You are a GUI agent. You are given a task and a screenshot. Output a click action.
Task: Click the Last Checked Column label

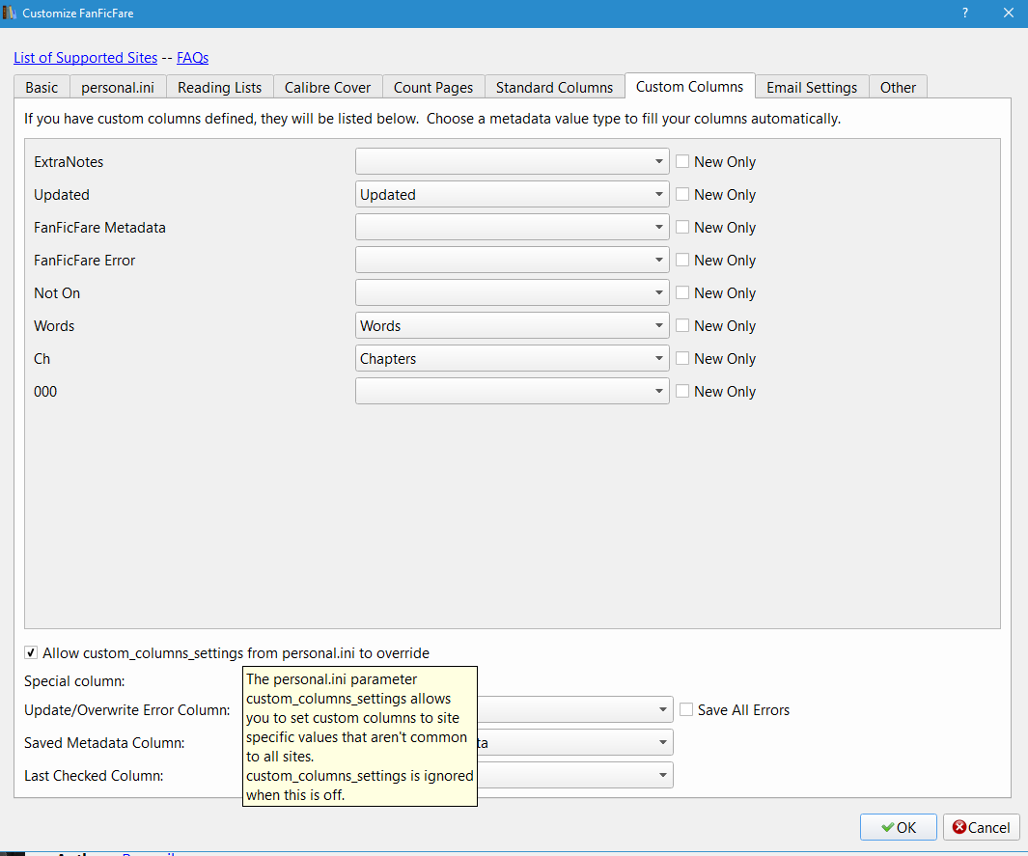click(x=93, y=775)
